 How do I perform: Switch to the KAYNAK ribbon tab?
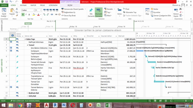coord(23,5)
